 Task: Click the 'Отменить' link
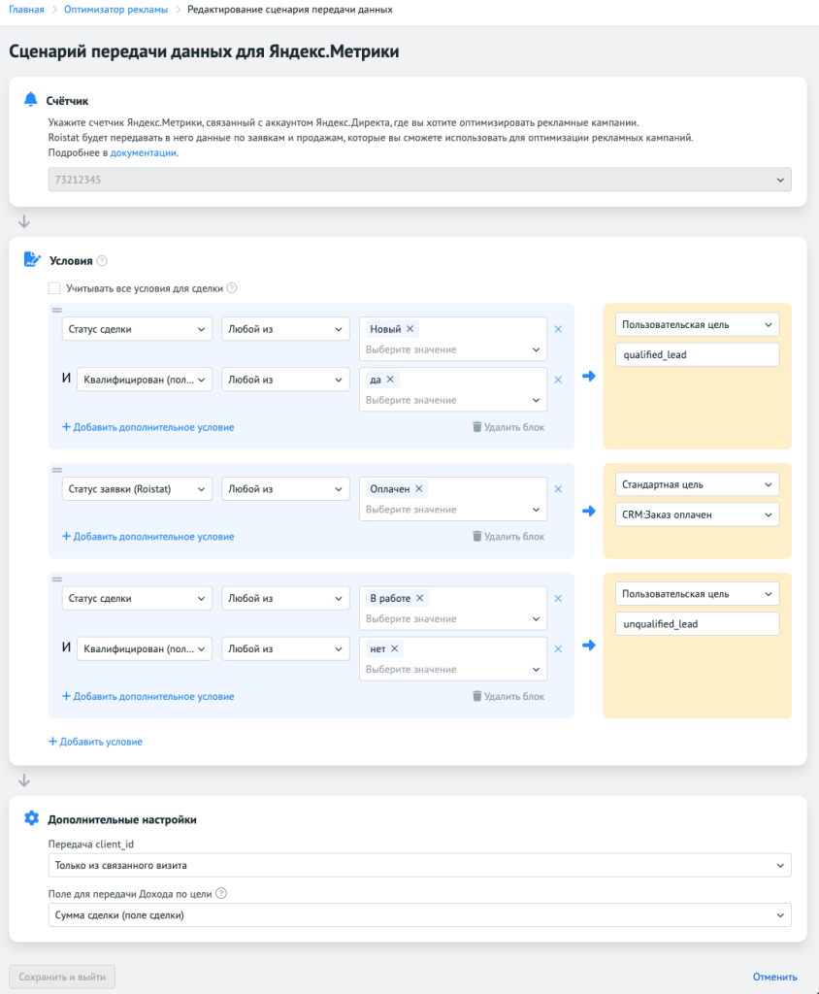click(x=774, y=977)
